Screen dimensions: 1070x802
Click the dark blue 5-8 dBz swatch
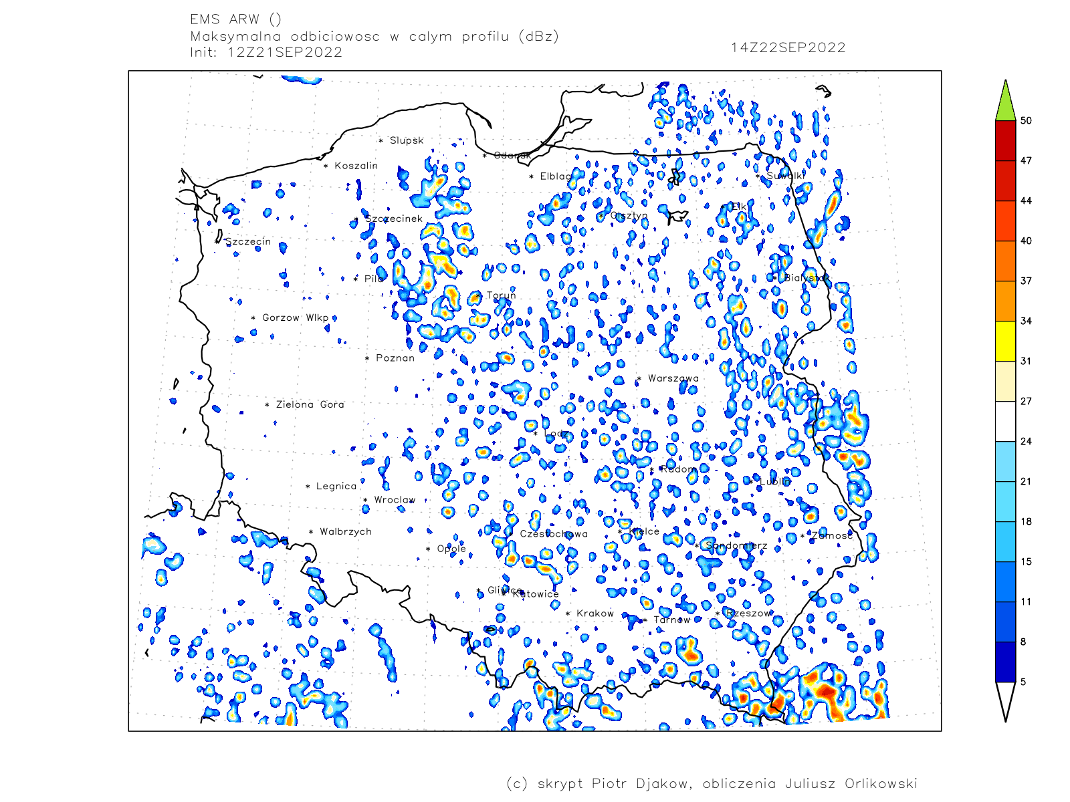pyautogui.click(x=1005, y=662)
